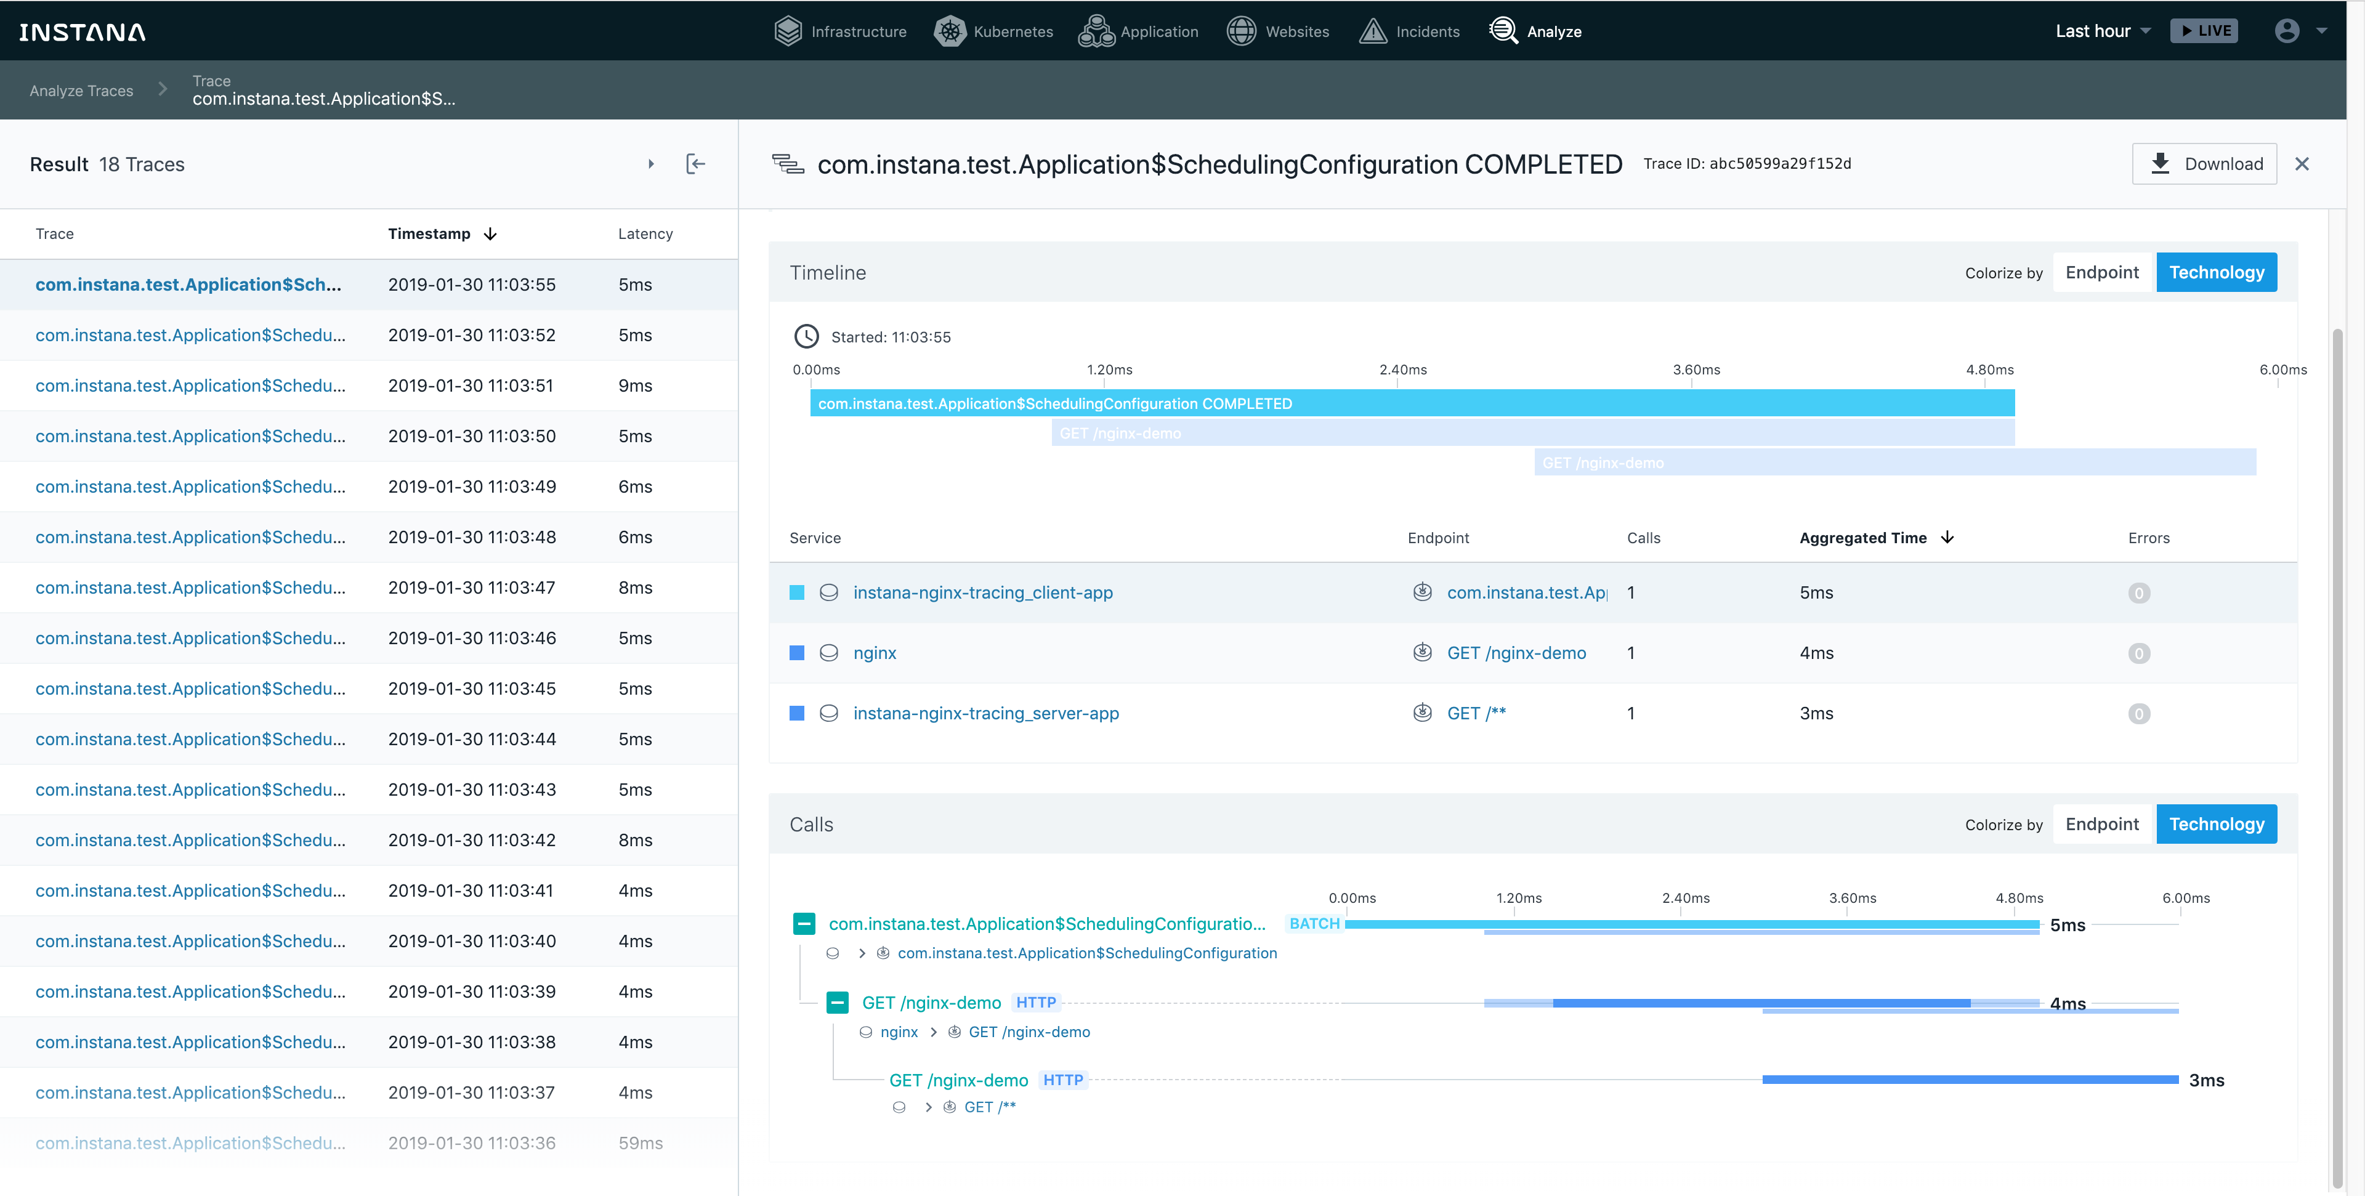The height and width of the screenshot is (1196, 2365).
Task: Open the instana-nginx-tracing_server-app service link
Action: (x=985, y=713)
